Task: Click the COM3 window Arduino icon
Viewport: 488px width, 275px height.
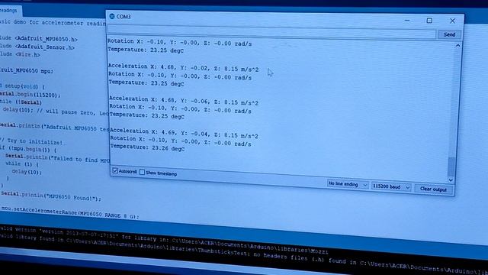Action: pyautogui.click(x=112, y=16)
